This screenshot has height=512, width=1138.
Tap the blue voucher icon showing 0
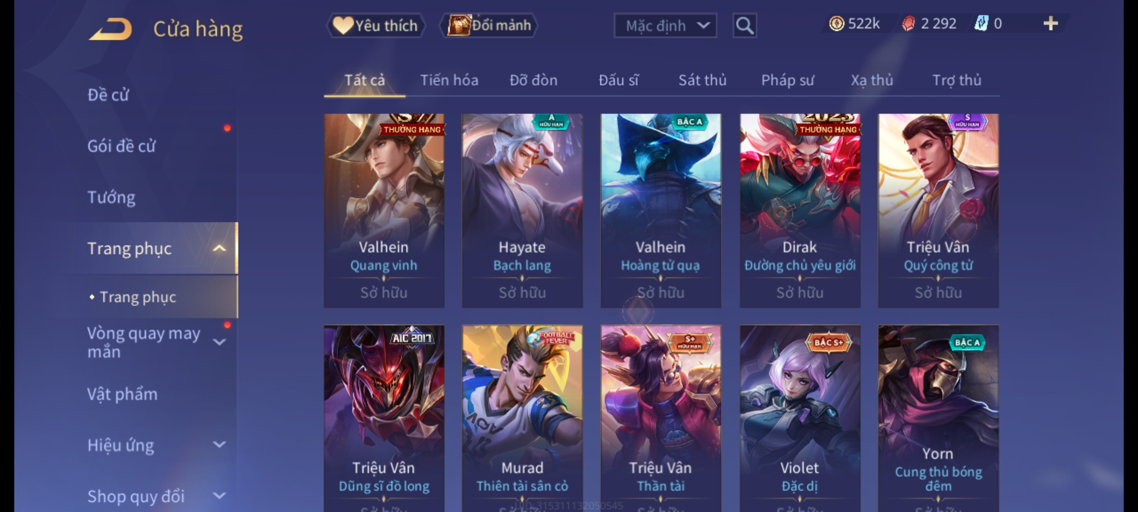pyautogui.click(x=981, y=24)
